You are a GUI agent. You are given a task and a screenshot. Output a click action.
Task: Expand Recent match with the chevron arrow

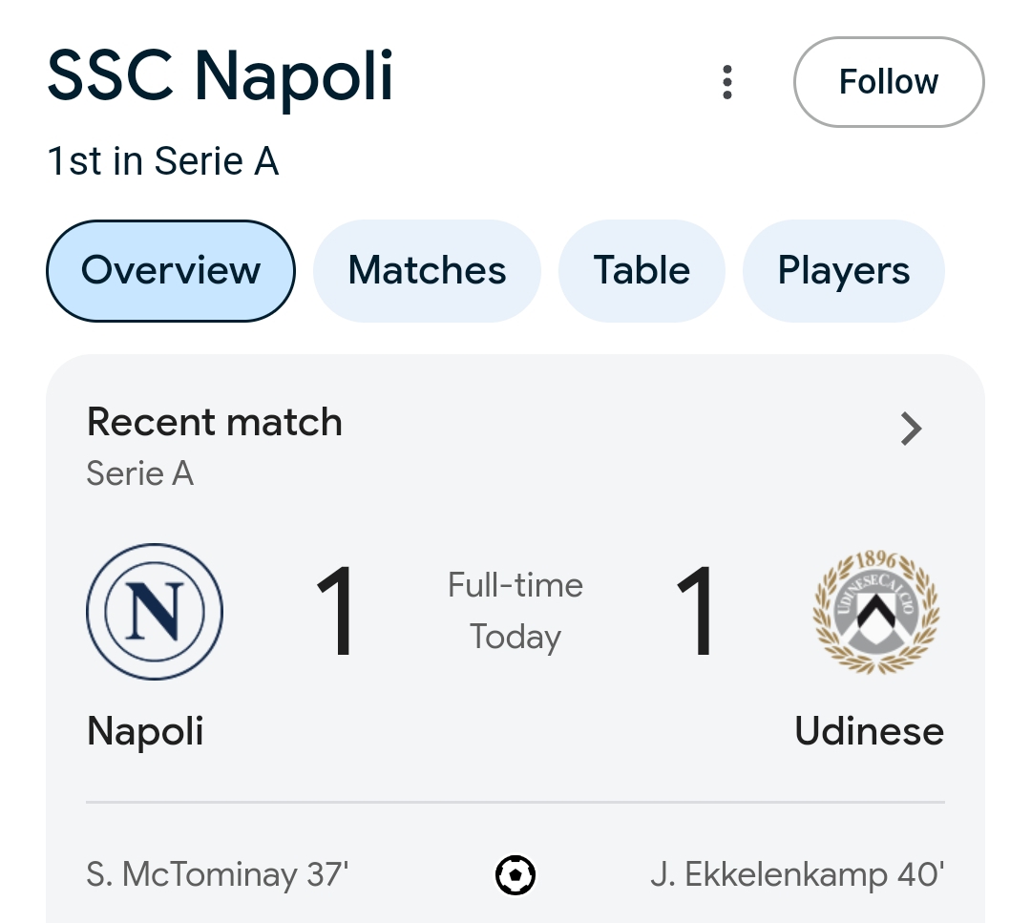pyautogui.click(x=911, y=430)
